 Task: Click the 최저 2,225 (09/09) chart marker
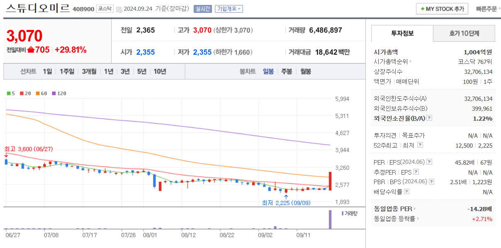(286, 203)
